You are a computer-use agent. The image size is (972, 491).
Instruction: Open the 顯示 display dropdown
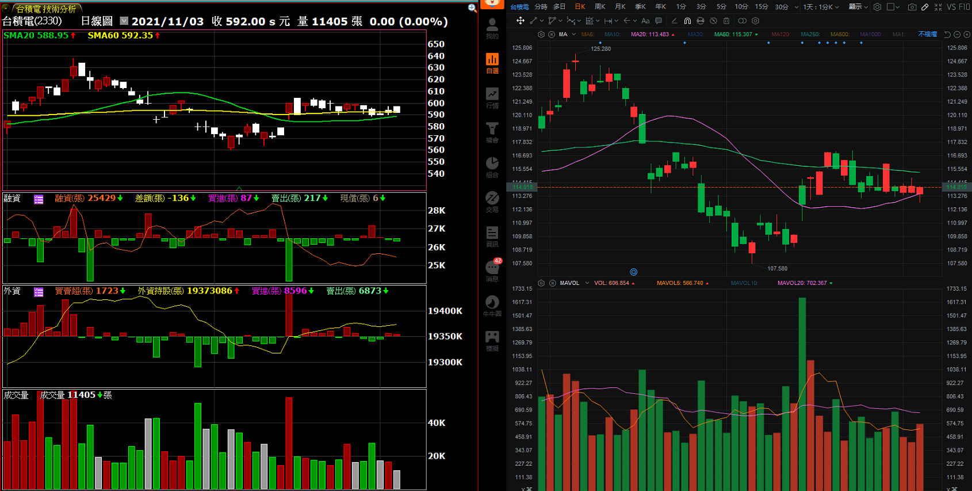click(858, 7)
